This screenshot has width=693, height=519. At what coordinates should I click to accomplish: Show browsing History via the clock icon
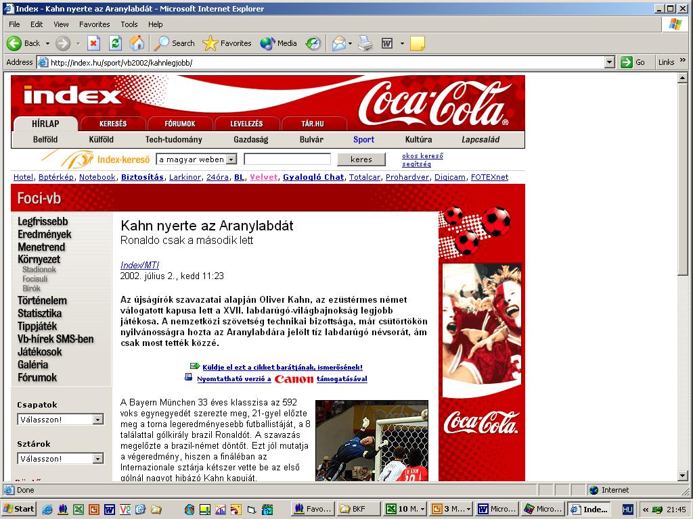point(313,43)
